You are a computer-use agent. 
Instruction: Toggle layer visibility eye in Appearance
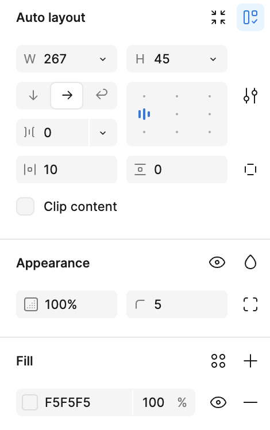click(217, 262)
